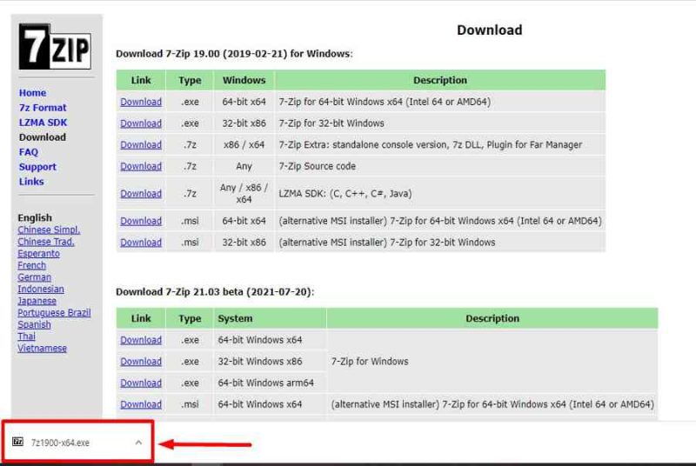Click 'Download 7-Zip 21.03 beta (2021-07-20)' heading

click(x=215, y=292)
